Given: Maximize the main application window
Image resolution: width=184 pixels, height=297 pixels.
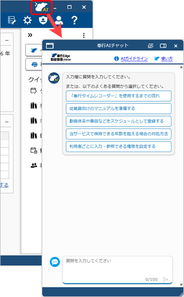Looking at the screenshot, I should tap(70, 7).
